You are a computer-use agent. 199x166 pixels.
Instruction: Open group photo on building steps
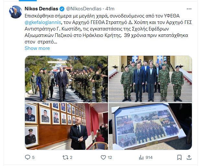point(150,79)
